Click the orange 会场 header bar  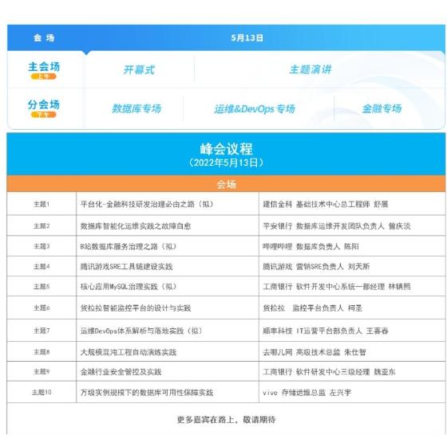226,184
